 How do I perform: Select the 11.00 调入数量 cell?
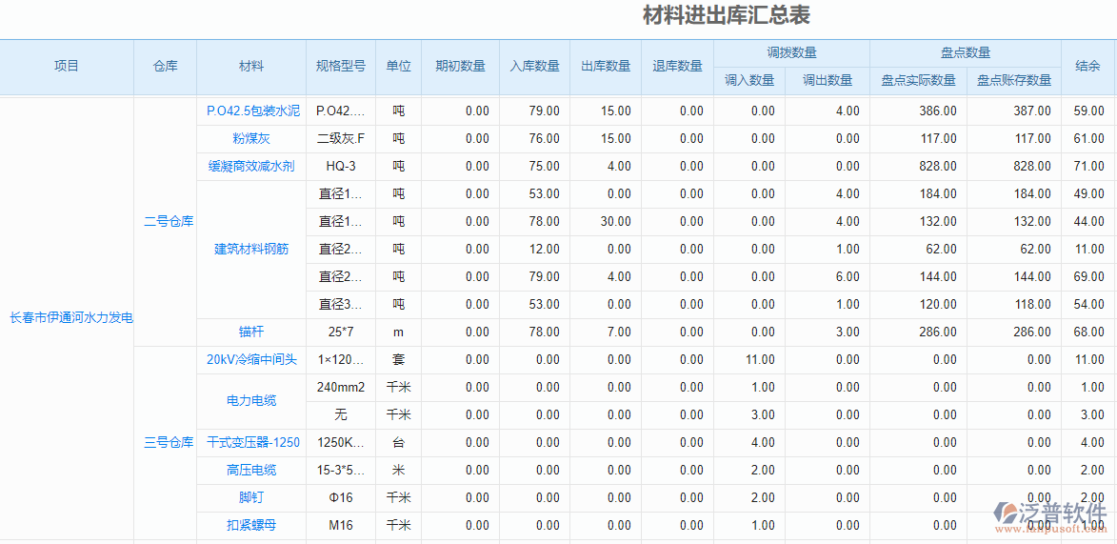tap(749, 359)
